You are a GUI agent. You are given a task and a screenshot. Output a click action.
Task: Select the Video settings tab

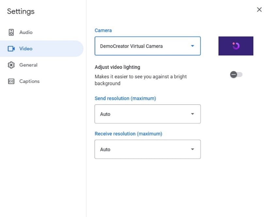point(26,49)
